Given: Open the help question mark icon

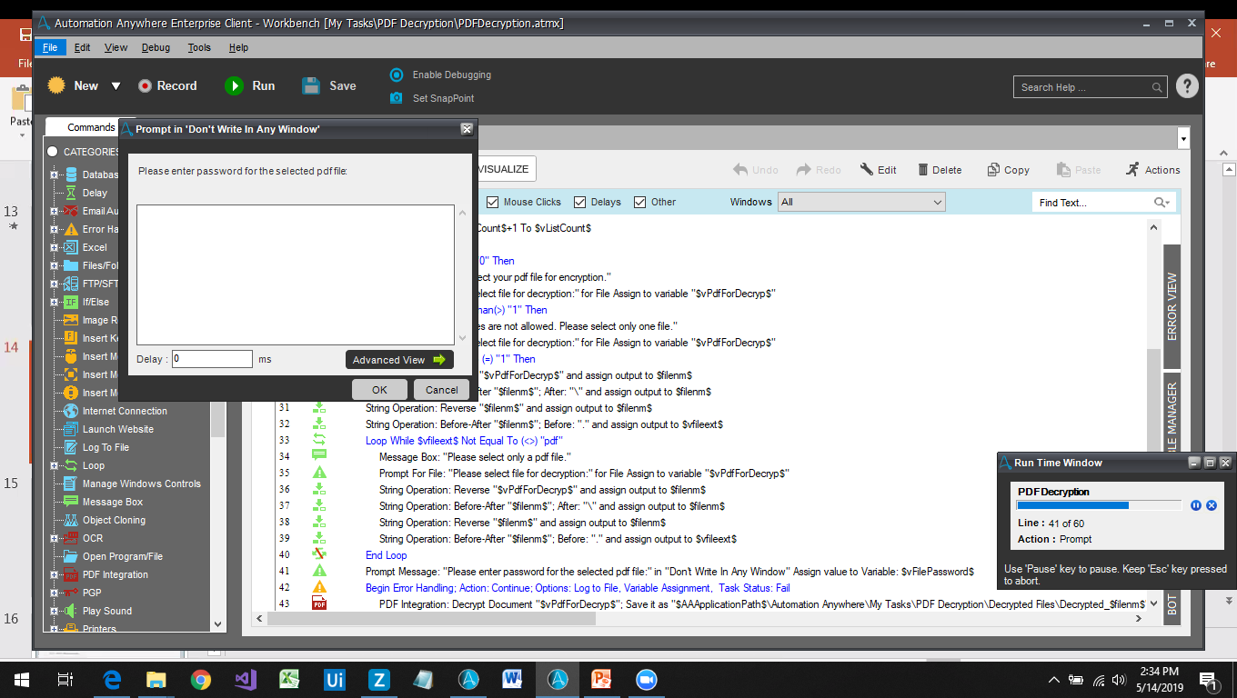Looking at the screenshot, I should click(1187, 86).
